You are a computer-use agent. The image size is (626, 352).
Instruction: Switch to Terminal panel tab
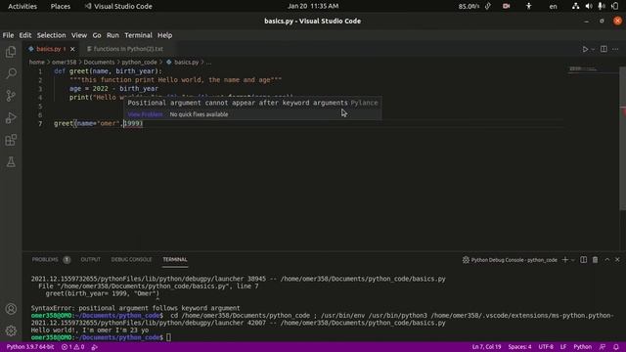click(175, 259)
